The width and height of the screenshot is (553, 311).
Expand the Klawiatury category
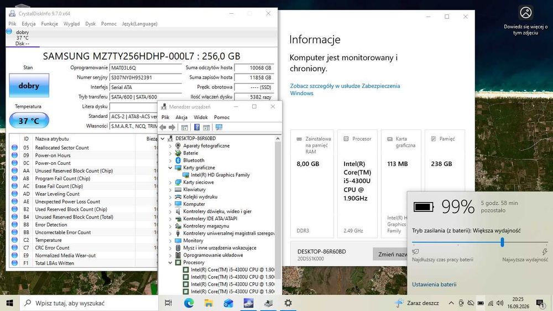pos(170,190)
